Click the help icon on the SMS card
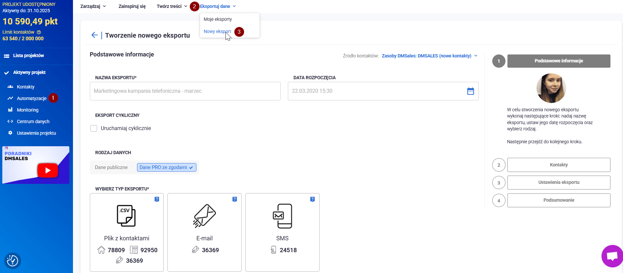This screenshot has height=273, width=623. pyautogui.click(x=312, y=199)
